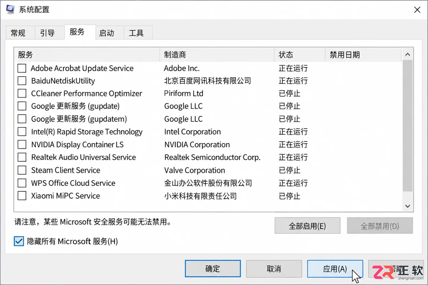428x285 pixels.
Task: Sort by the 制造商 column header
Action: pos(217,55)
